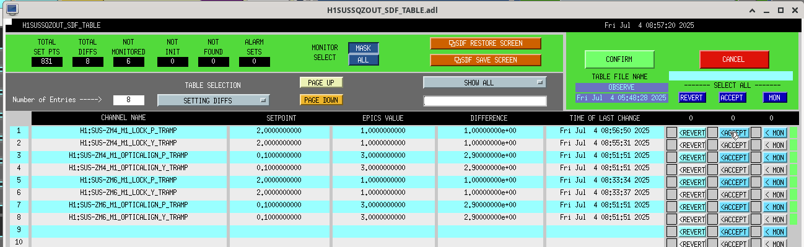
Task: Open the SHOW ALL filter dropdown
Action: pyautogui.click(x=485, y=82)
